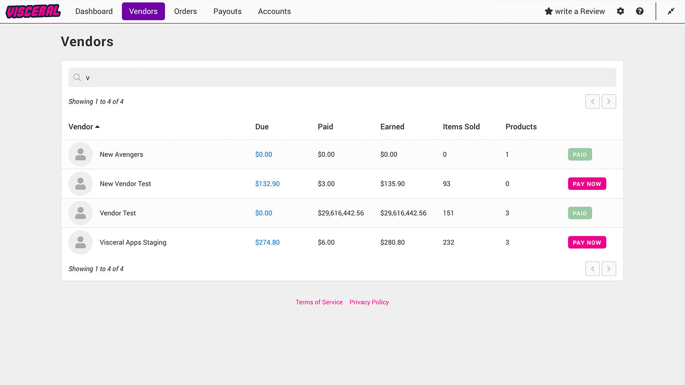Open the Orders tab
The image size is (685, 385).
[x=185, y=12]
